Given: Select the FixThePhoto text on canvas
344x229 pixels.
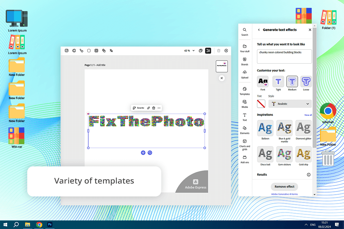Looking at the screenshot, I should pos(146,121).
